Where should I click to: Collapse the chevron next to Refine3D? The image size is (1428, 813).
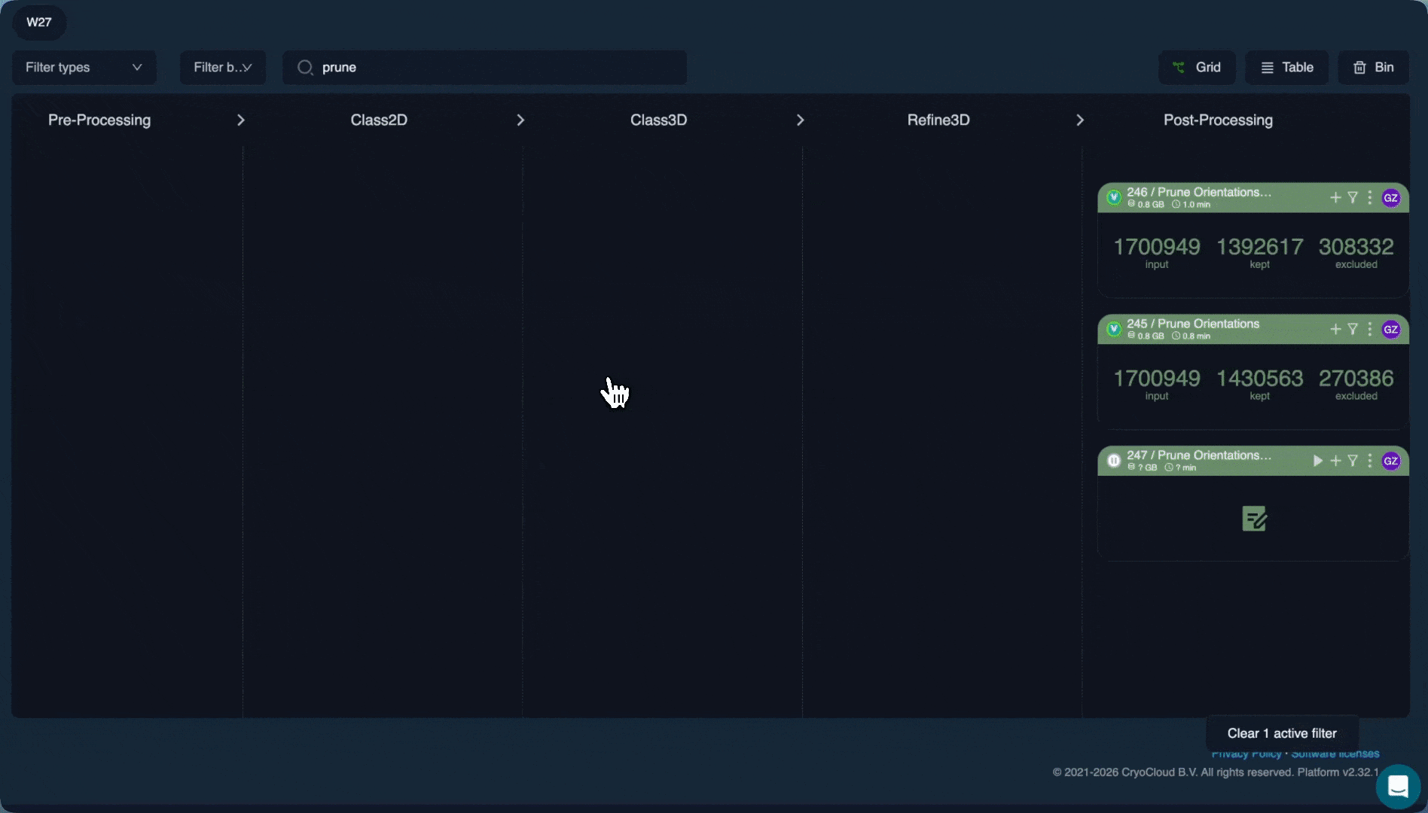pyautogui.click(x=1080, y=120)
